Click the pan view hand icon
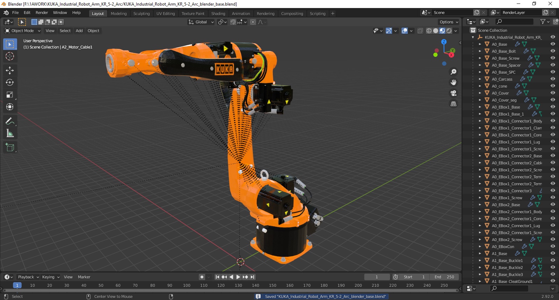This screenshot has height=300, width=559. point(453,82)
